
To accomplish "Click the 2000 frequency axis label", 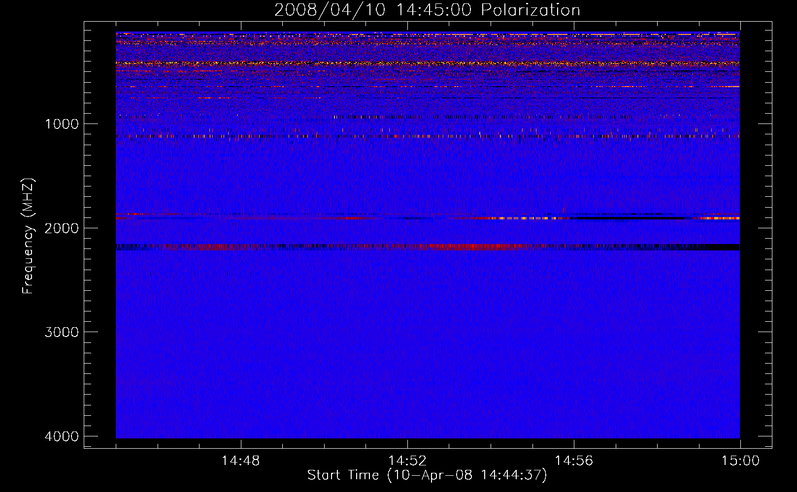I will click(x=62, y=228).
